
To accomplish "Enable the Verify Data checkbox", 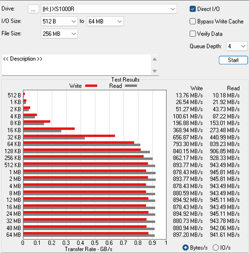I will click(x=193, y=34).
